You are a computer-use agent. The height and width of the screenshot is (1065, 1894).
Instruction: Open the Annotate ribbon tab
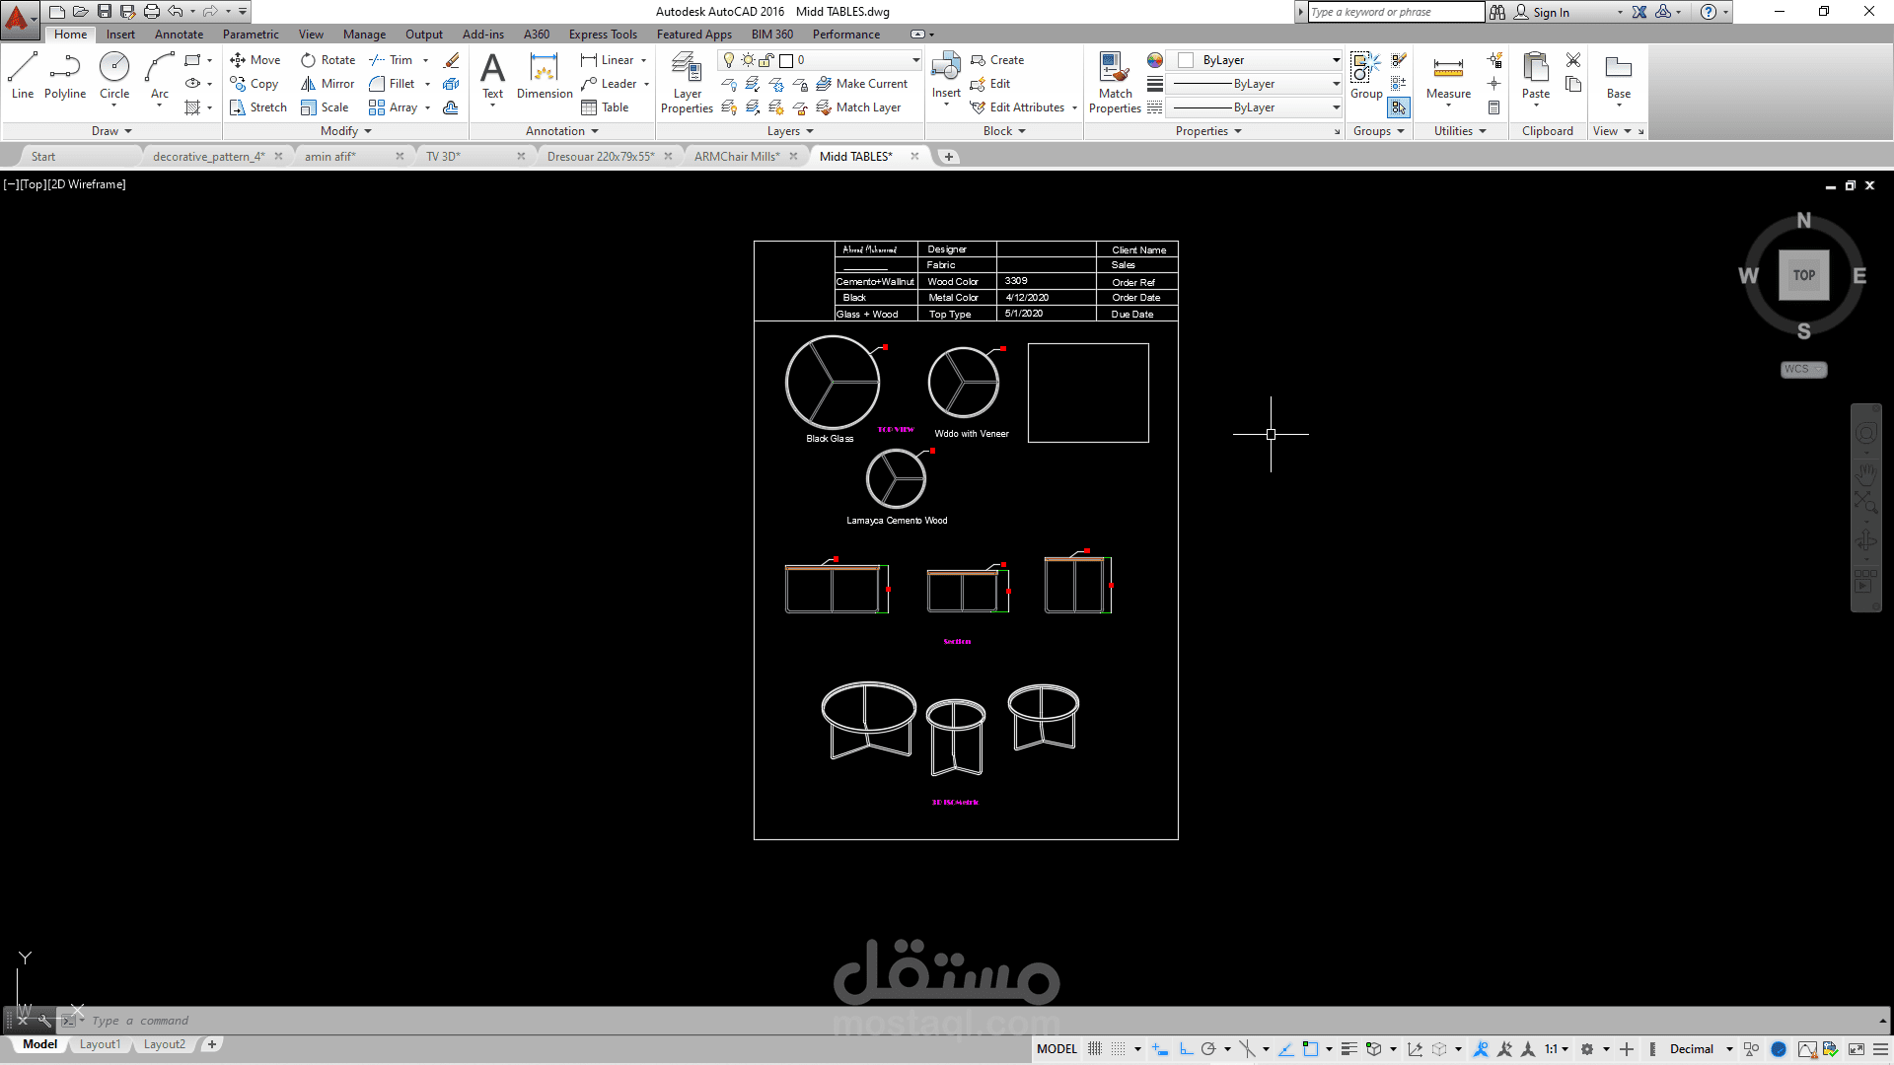coord(179,35)
